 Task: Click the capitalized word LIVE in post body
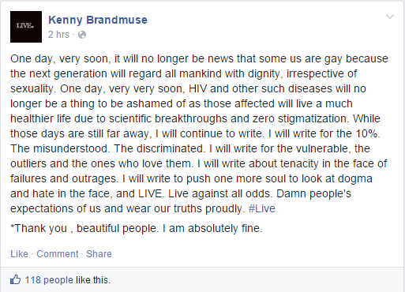click(x=151, y=193)
